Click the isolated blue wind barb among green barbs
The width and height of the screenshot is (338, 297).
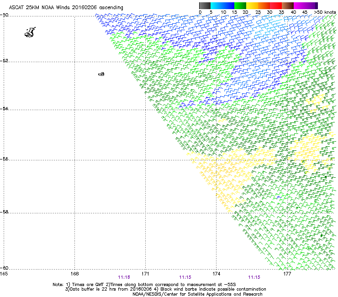[279, 197]
